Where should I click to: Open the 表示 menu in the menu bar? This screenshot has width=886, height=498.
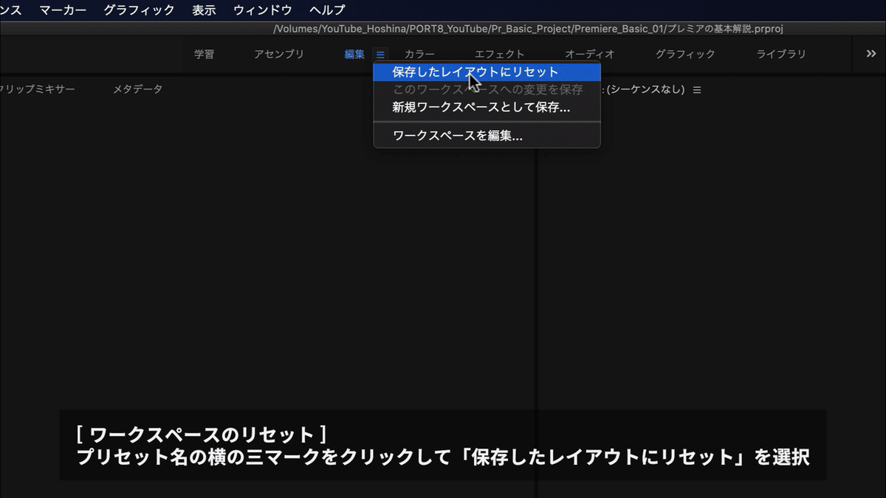tap(204, 10)
